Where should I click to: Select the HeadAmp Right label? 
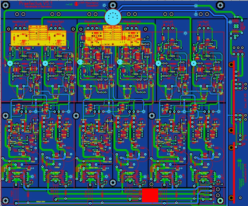pos(54,22)
